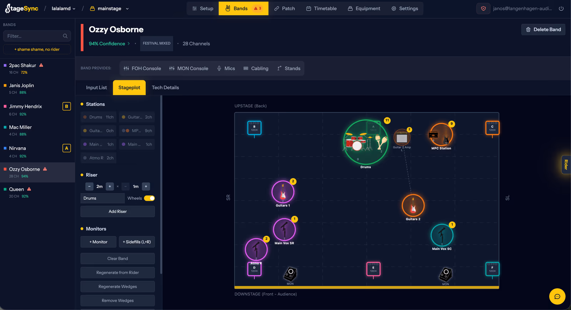Select the Main Vox SR microphone
Image resolution: width=571 pixels, height=310 pixels.
click(x=284, y=230)
